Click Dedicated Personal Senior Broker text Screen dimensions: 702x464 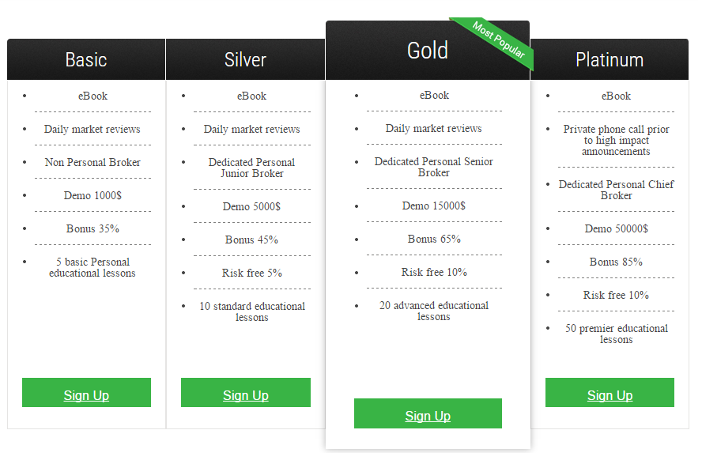(434, 167)
